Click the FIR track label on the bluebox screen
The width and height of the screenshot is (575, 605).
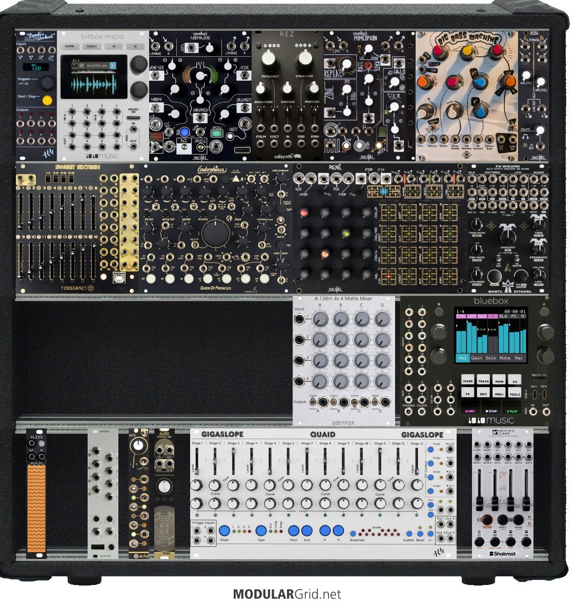pos(461,316)
